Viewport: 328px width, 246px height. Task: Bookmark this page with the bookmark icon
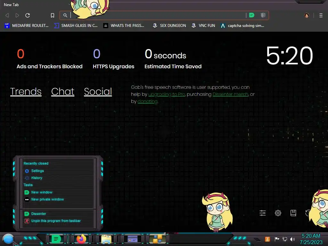[x=53, y=15]
